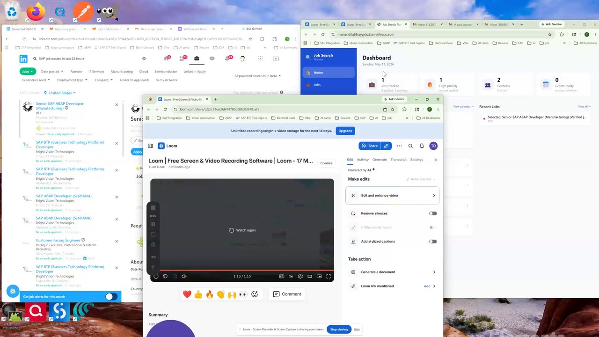599x337 pixels.
Task: Toggle the Loom sidebar panel icon
Action: [150, 146]
